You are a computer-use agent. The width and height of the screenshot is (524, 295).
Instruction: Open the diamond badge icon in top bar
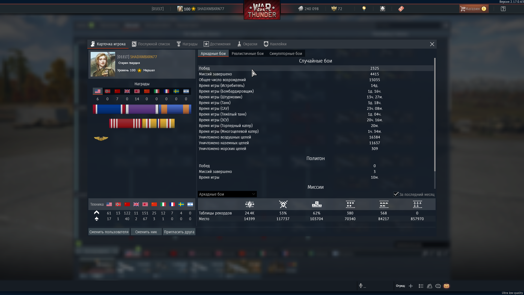382,9
